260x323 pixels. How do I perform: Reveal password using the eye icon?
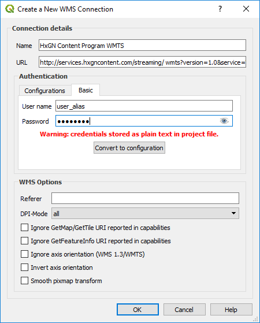[224, 121]
